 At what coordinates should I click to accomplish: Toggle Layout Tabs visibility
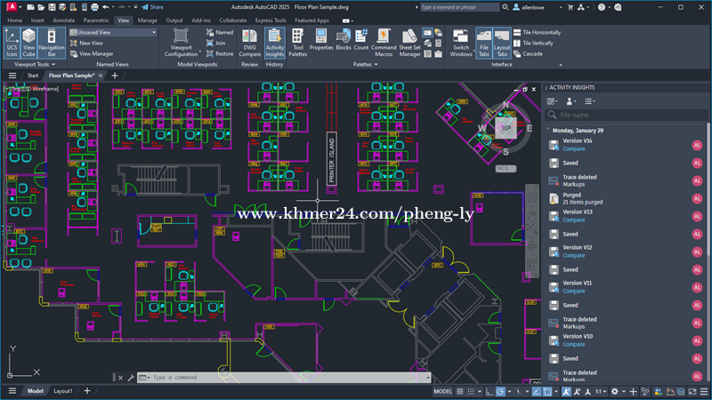click(502, 43)
